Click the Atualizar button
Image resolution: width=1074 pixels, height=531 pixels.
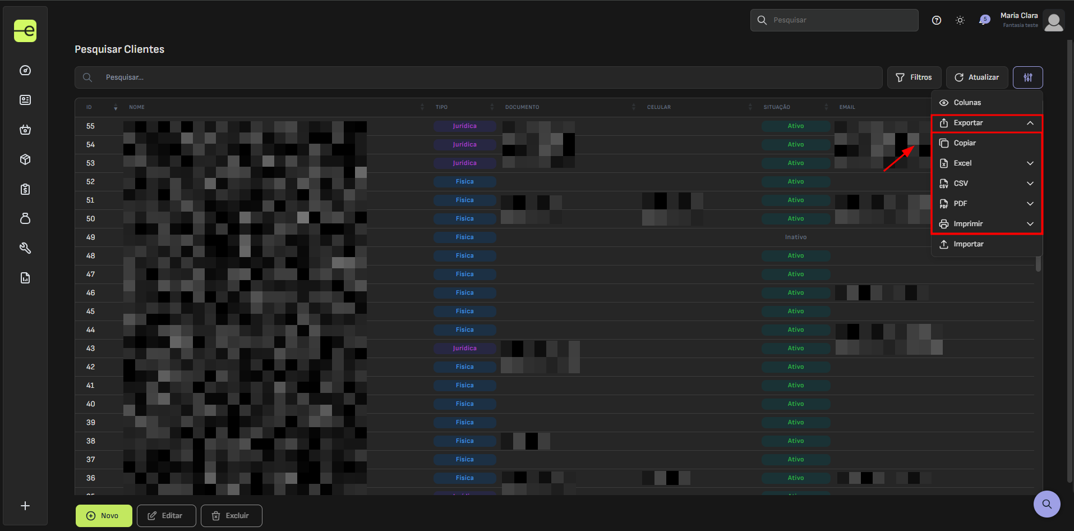(x=977, y=77)
